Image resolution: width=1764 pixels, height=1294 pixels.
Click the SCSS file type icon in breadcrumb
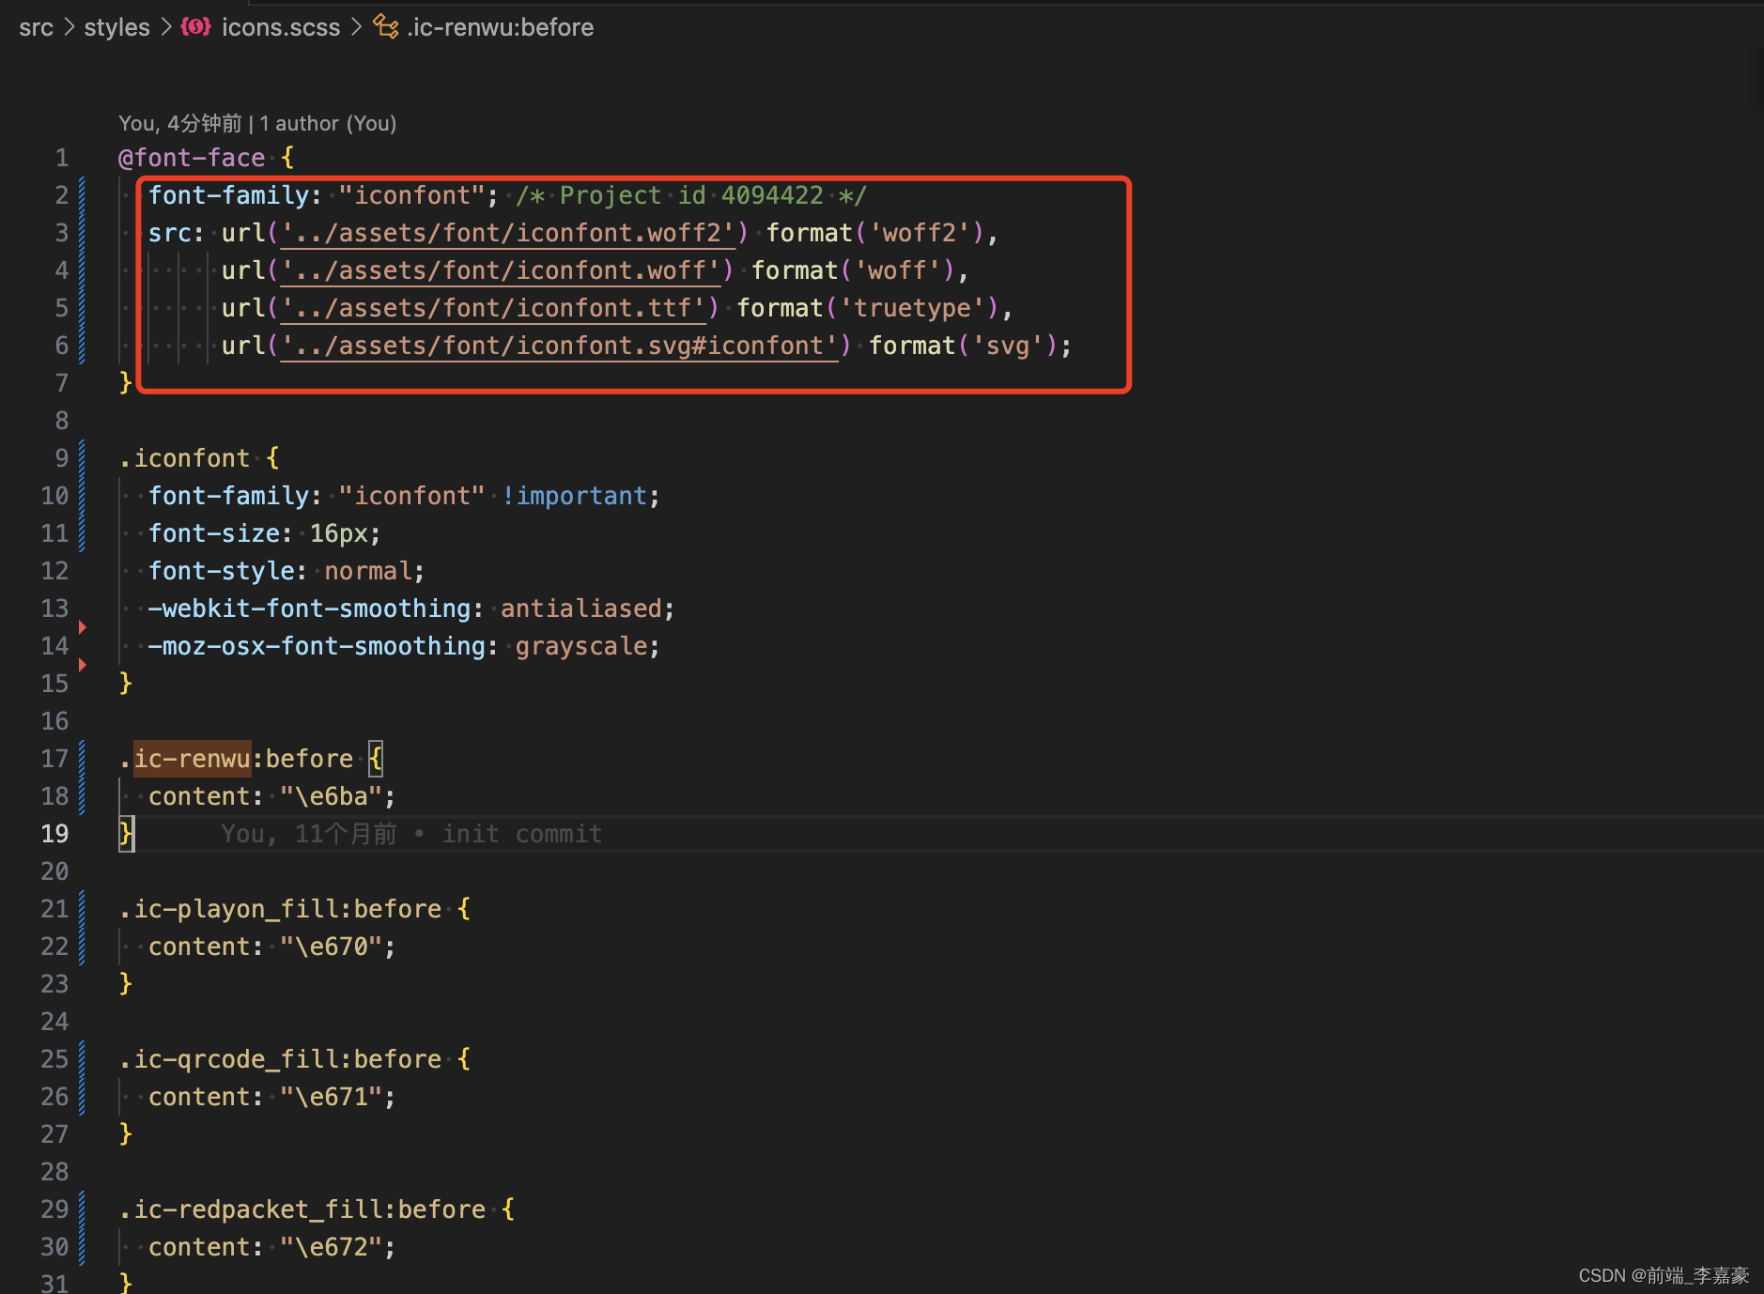coord(195,26)
